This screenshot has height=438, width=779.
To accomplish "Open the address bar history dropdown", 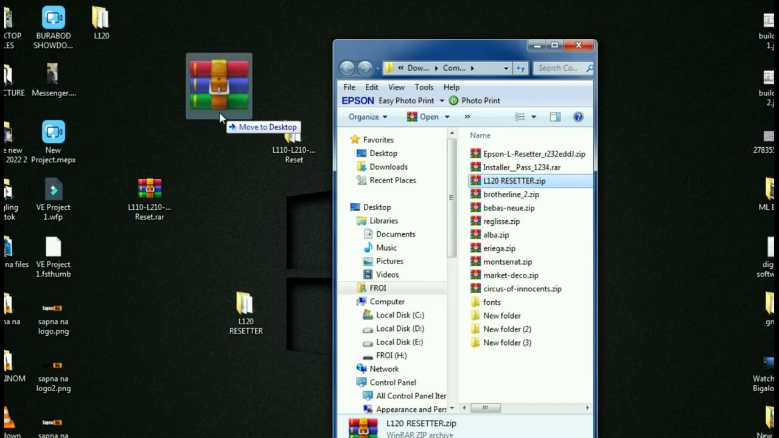I will click(506, 68).
